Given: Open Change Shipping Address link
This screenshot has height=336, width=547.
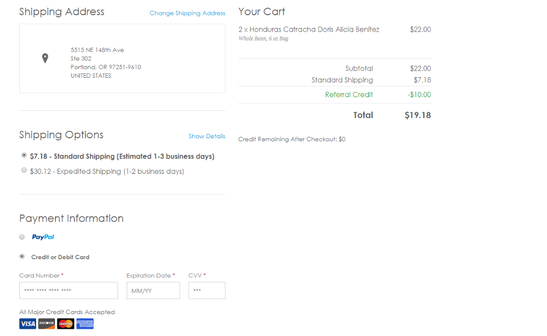Looking at the screenshot, I should [x=187, y=13].
